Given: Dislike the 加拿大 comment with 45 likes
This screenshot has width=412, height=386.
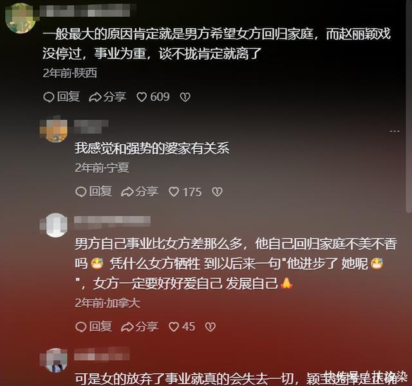Looking at the screenshot, I should coord(211,327).
